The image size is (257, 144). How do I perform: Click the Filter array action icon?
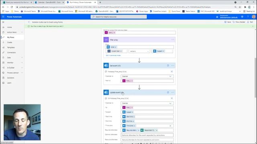106,40
